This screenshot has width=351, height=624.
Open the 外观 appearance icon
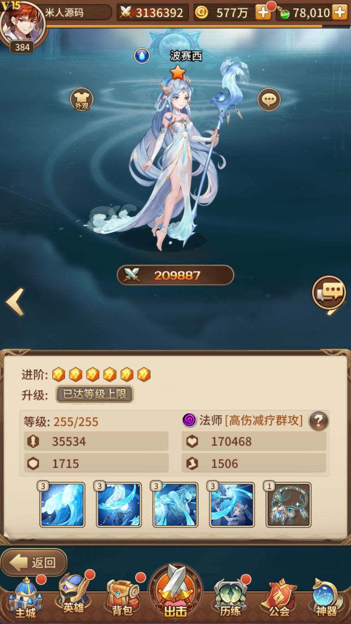(82, 99)
